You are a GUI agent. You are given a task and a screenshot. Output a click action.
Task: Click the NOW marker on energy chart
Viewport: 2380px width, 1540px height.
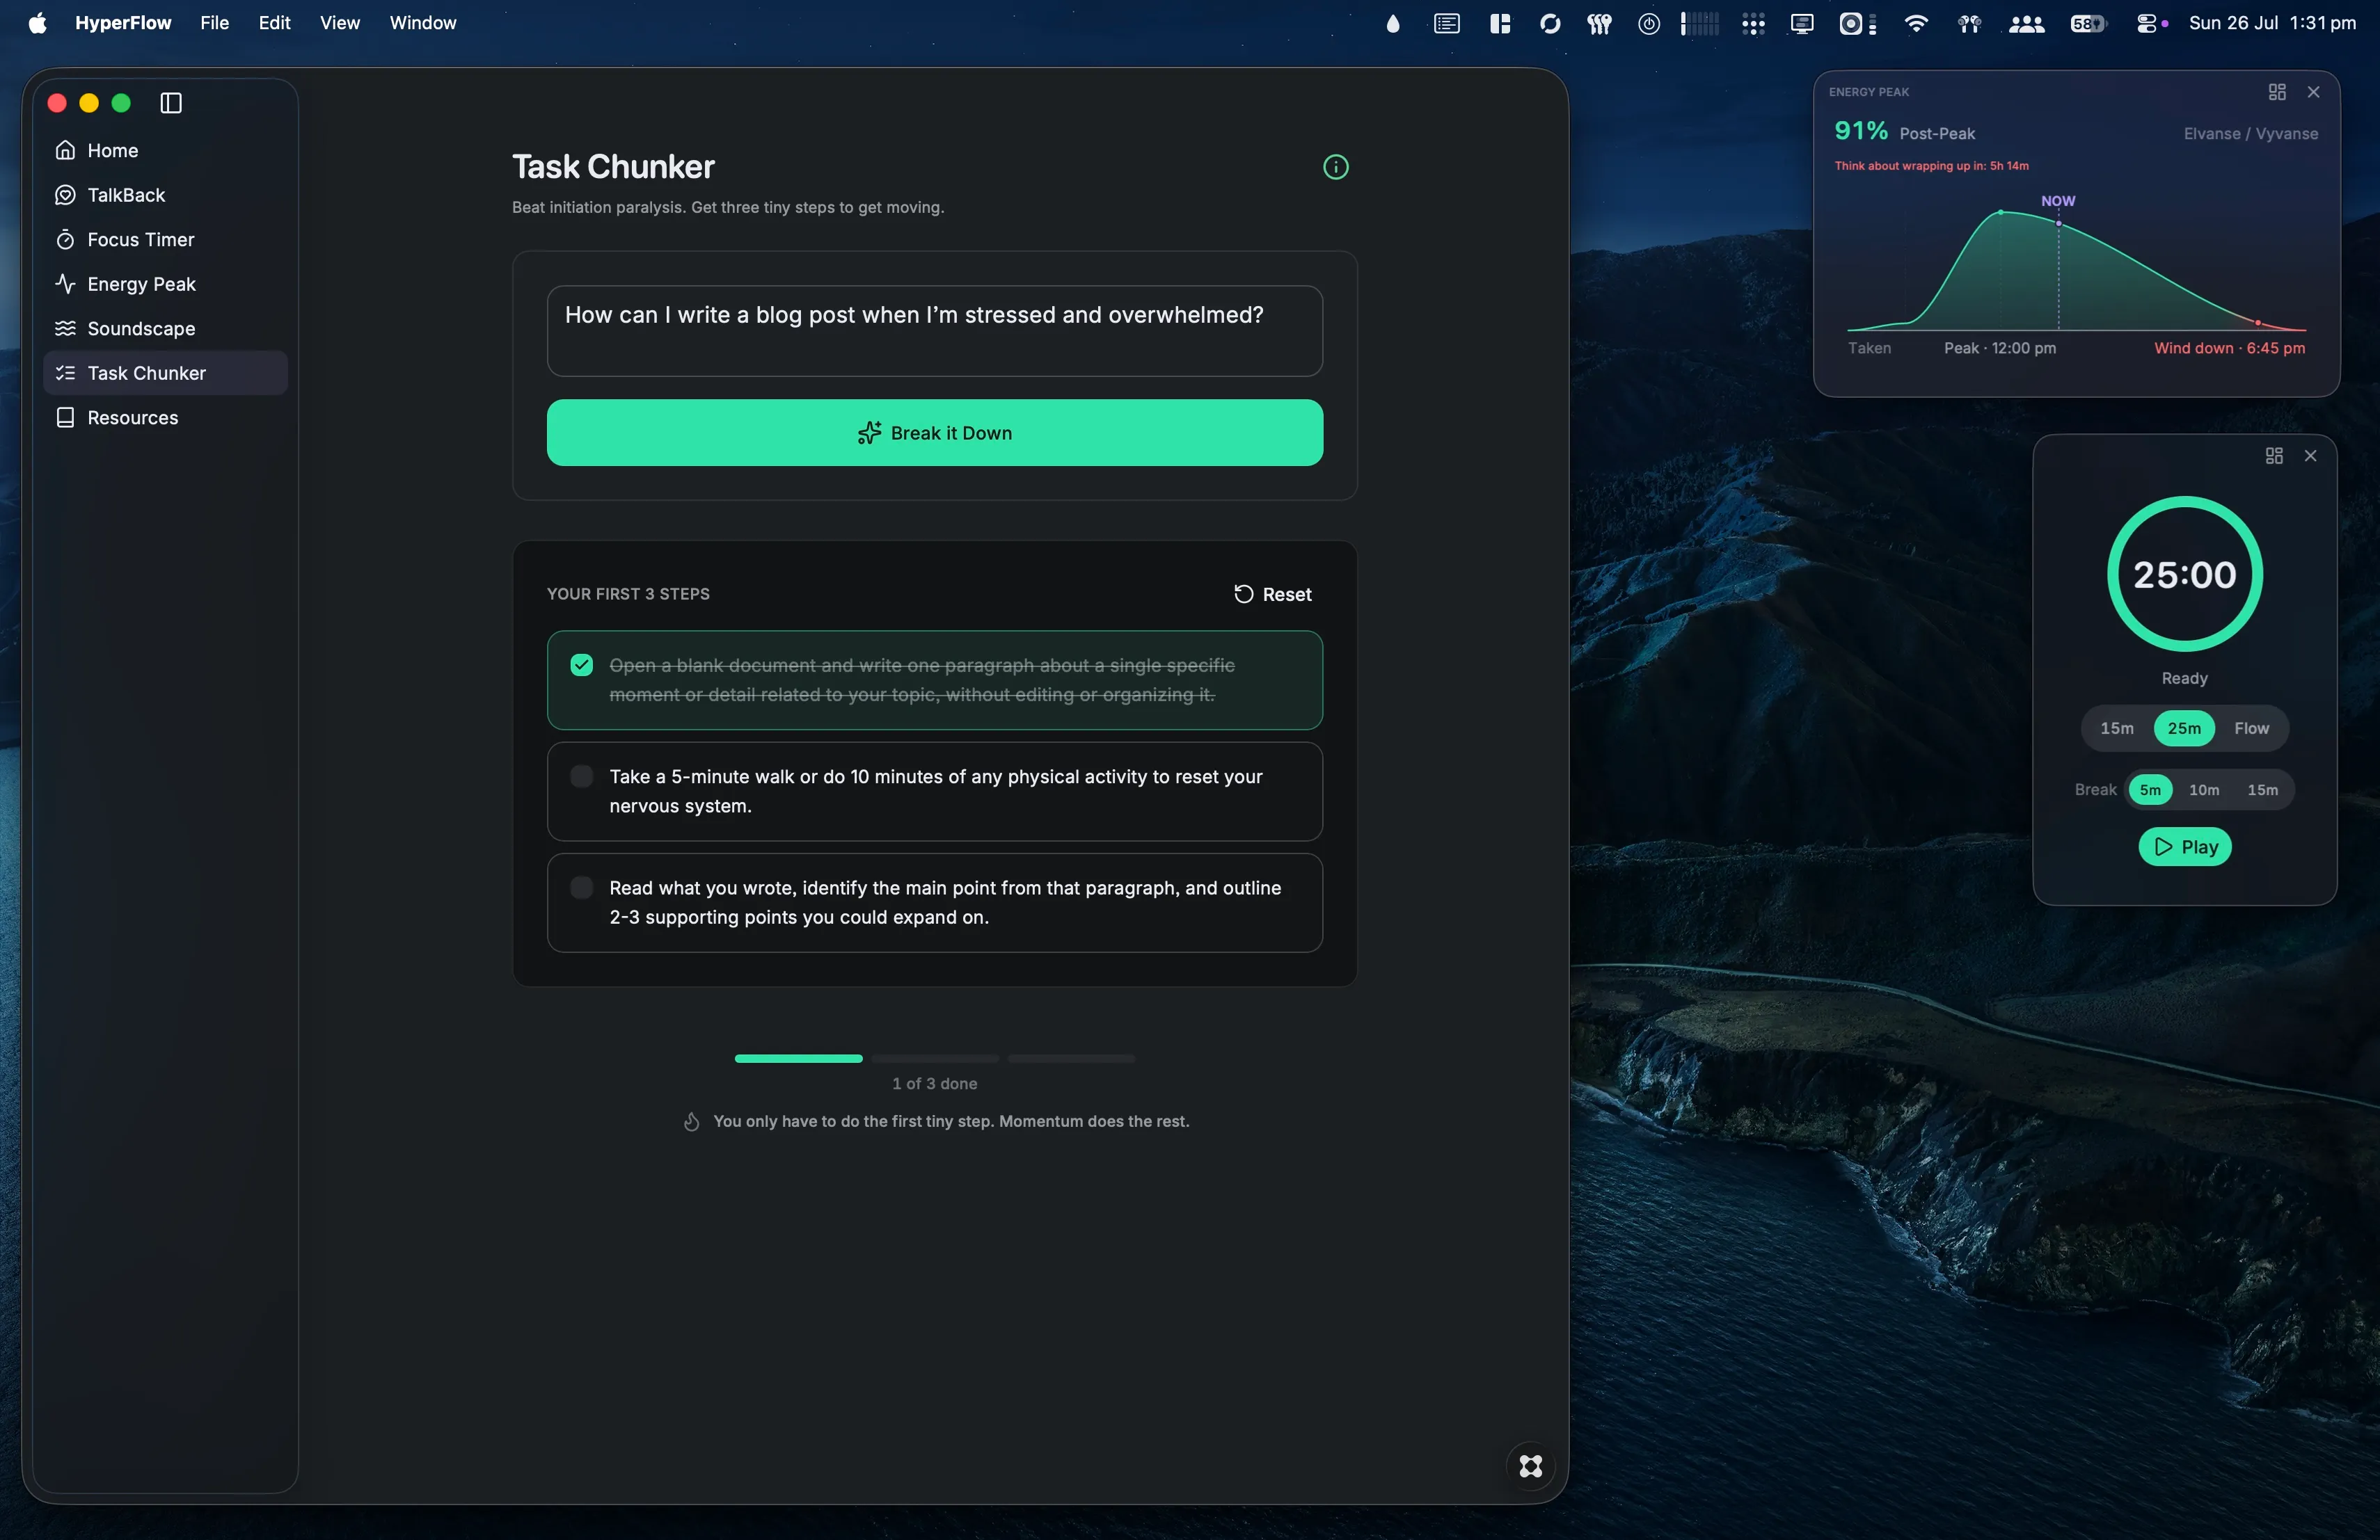pos(2058,201)
